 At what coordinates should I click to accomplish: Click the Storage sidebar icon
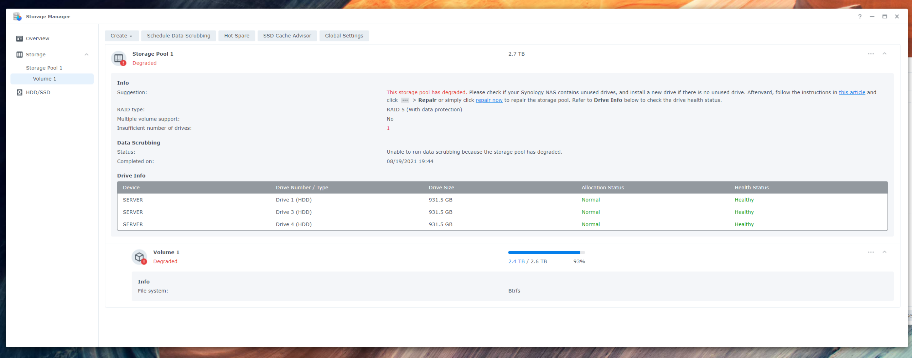20,55
